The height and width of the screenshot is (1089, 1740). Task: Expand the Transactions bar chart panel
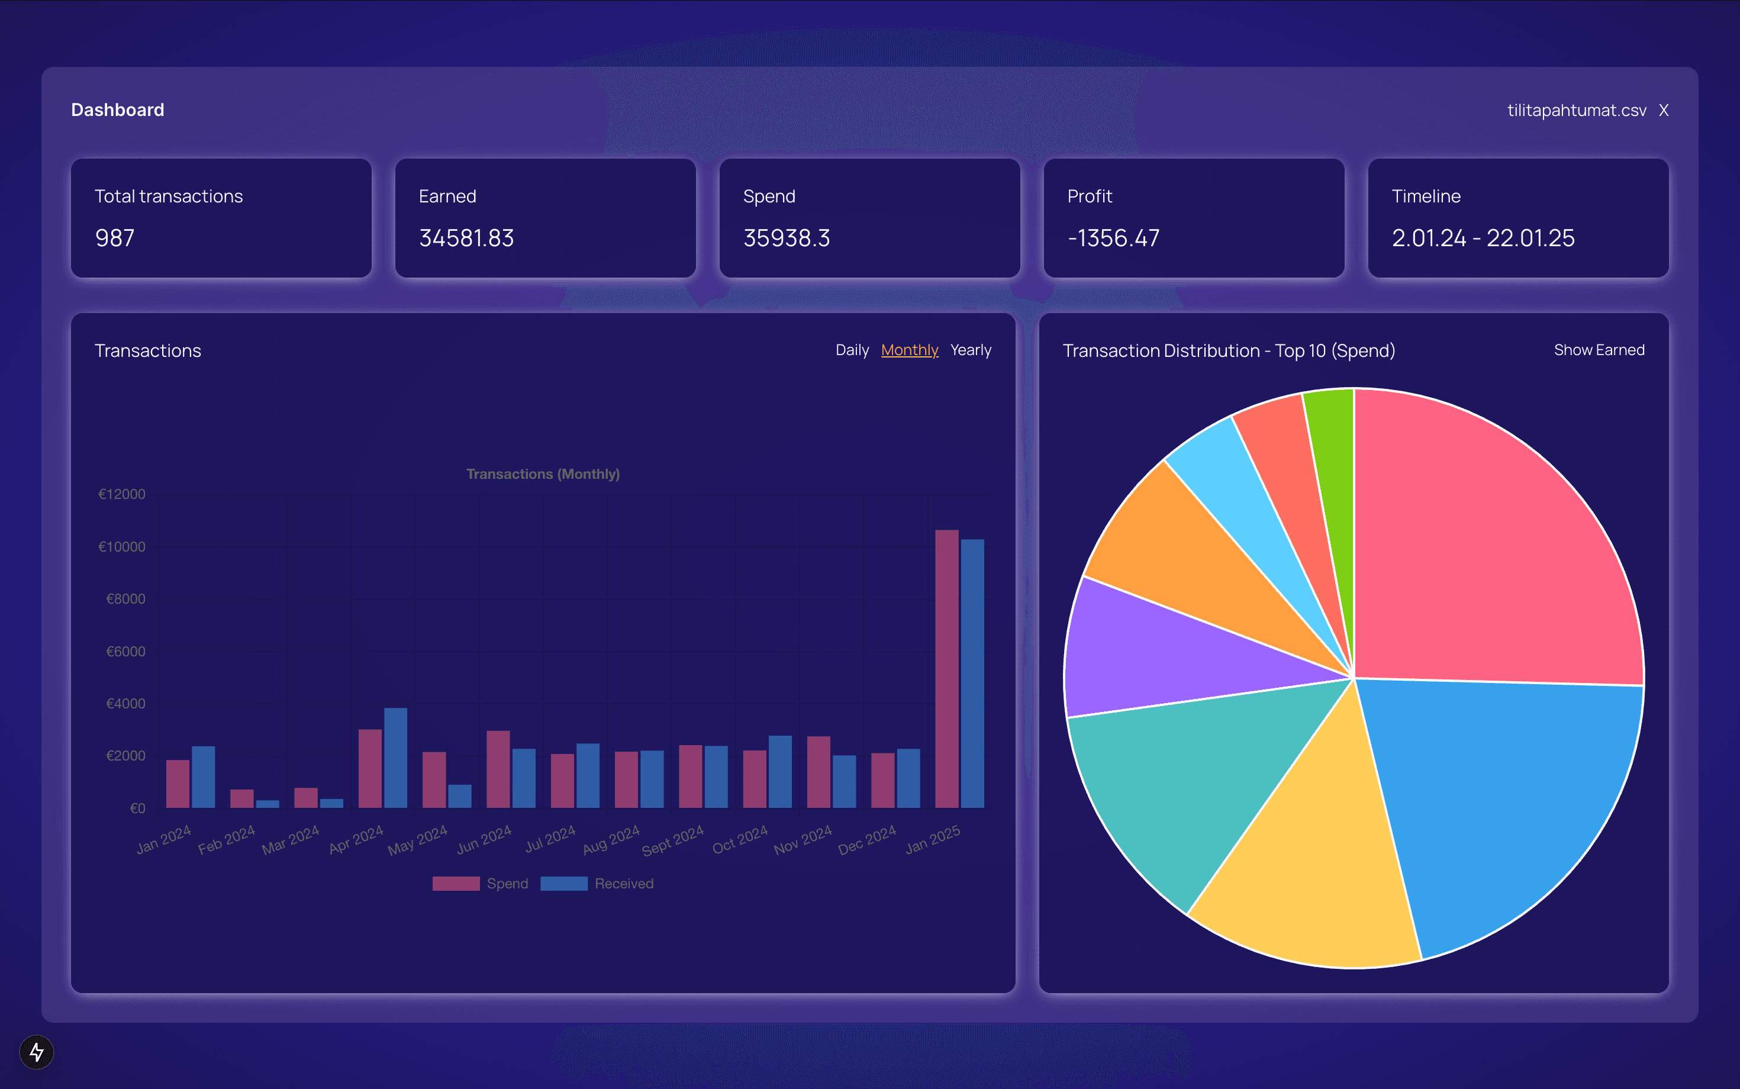(147, 349)
